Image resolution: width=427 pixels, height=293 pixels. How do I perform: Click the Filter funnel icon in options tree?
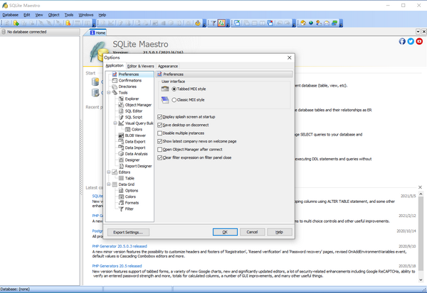pyautogui.click(x=120, y=209)
